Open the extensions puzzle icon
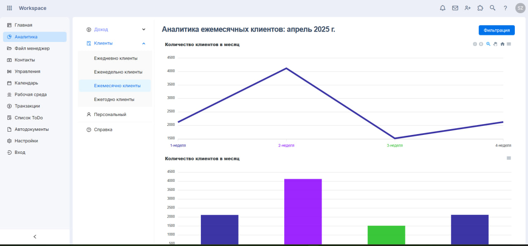 pos(480,8)
